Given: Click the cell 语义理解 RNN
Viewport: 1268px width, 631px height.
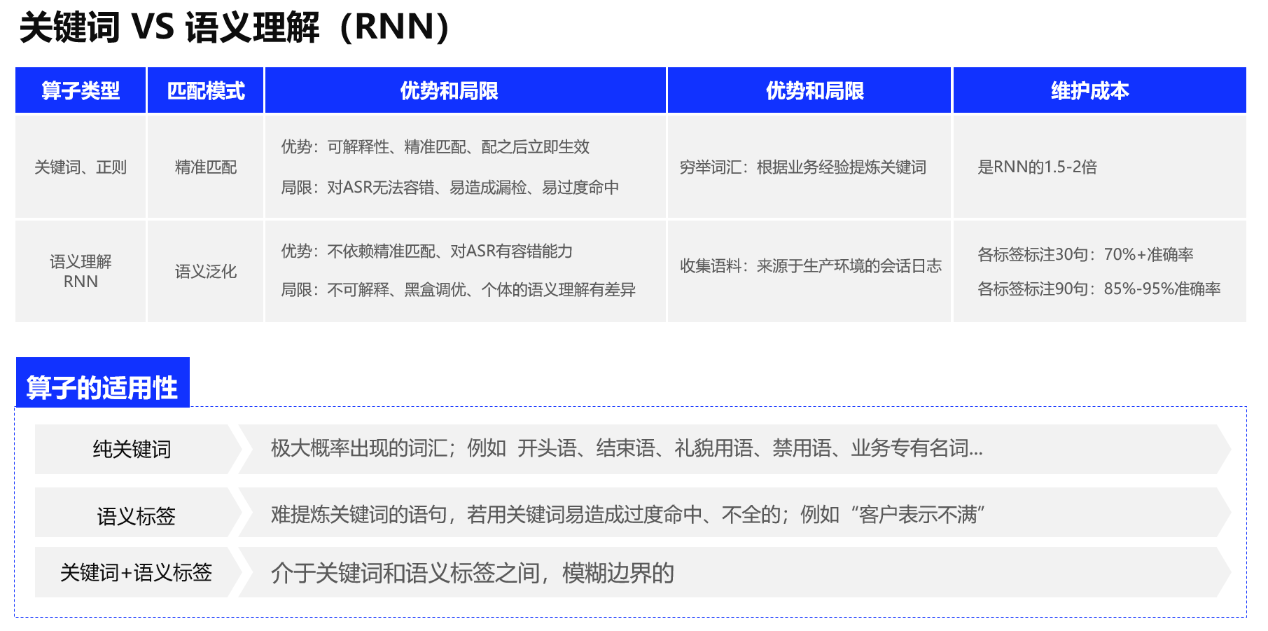Looking at the screenshot, I should (x=81, y=271).
